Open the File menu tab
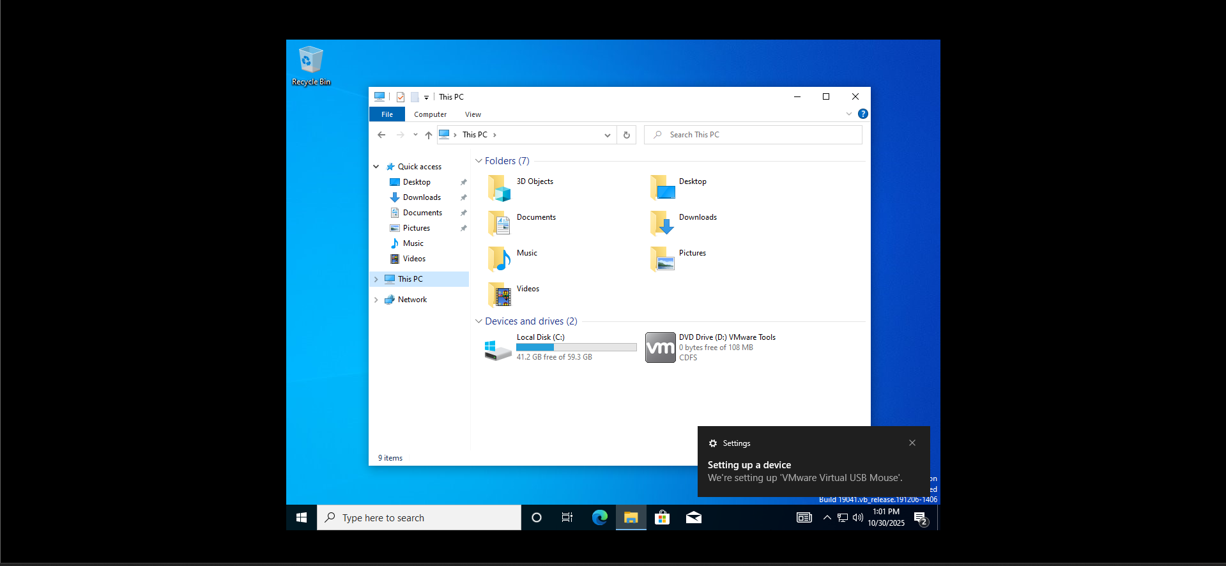1226x566 pixels. point(387,114)
